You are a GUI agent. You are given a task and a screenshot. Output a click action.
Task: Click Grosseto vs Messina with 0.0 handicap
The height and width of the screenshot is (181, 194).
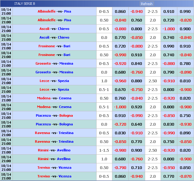click(x=54, y=72)
